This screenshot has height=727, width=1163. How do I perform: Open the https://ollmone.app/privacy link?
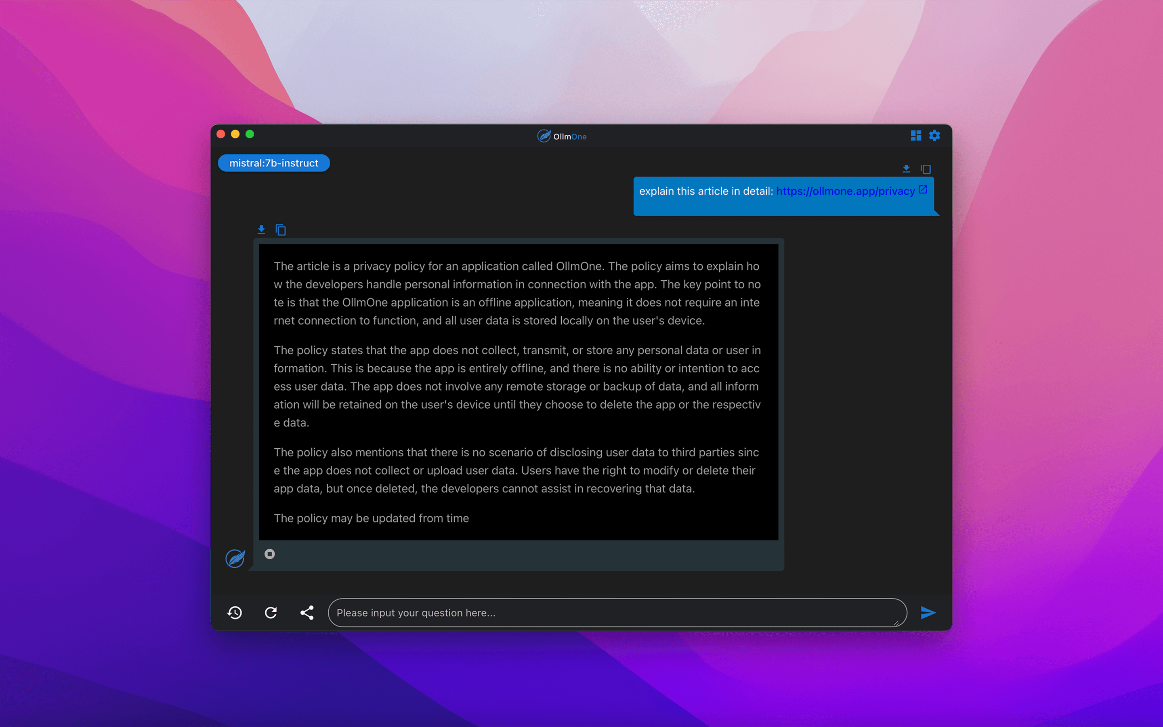pyautogui.click(x=845, y=191)
